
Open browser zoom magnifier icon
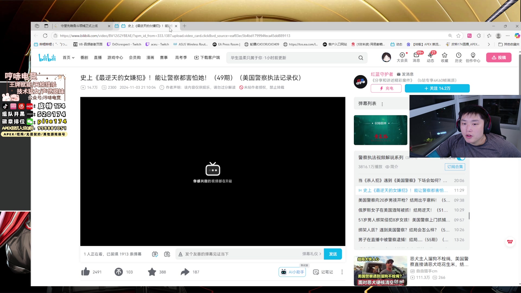[x=450, y=36]
